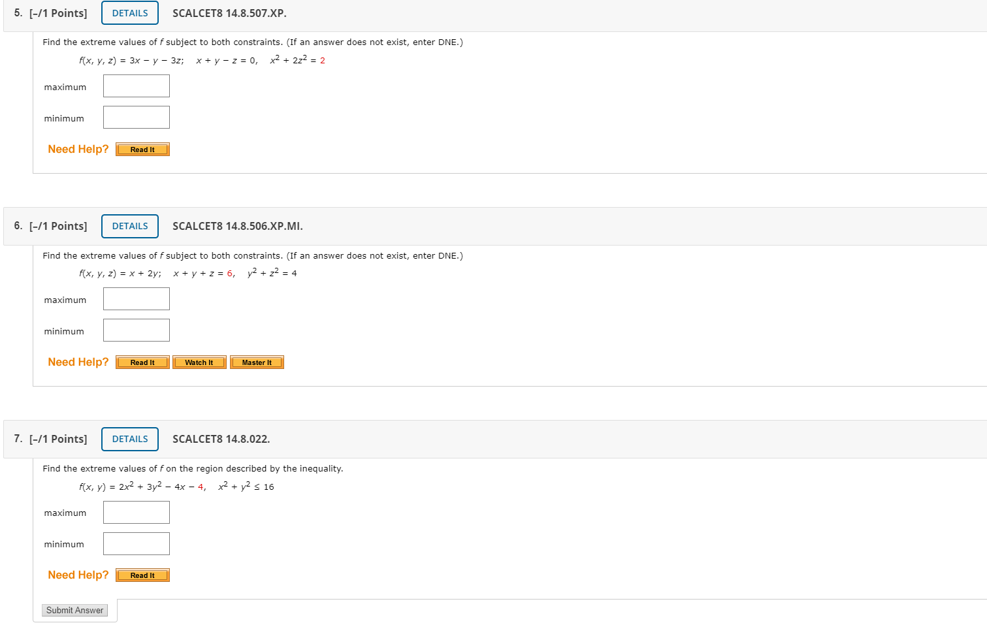
Task: Click the Need Help link in problem 6
Action: point(78,362)
